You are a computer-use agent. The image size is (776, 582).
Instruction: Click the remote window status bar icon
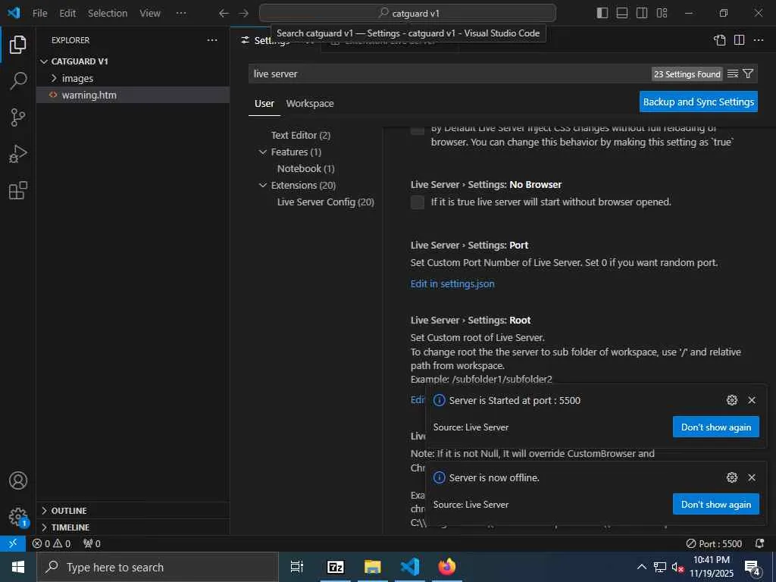coord(13,543)
